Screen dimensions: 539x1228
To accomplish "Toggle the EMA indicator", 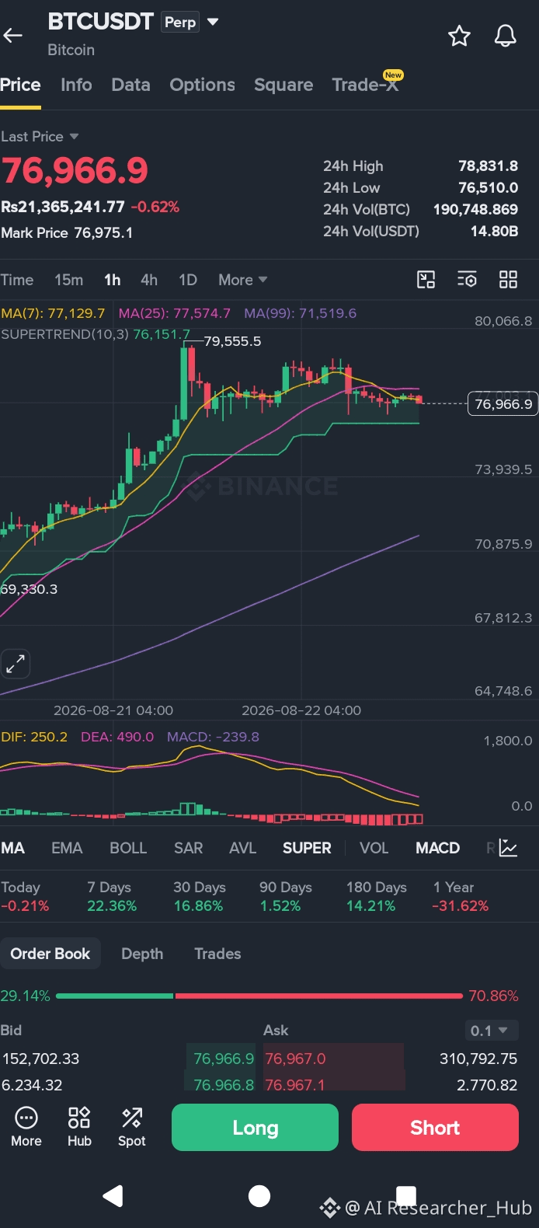I will pos(67,848).
